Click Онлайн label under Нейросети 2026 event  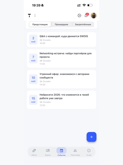pyautogui.click(x=46, y=102)
